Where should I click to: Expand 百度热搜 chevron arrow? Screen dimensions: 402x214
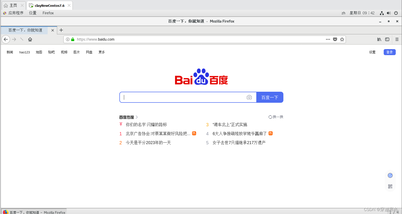[x=137, y=117]
